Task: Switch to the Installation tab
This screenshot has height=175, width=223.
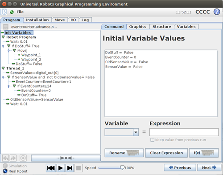Action: [37, 20]
